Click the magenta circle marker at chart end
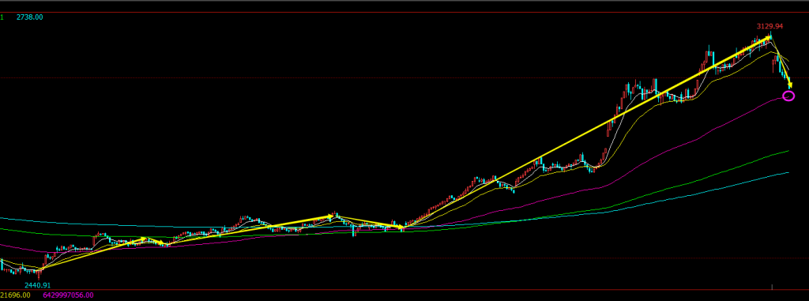This screenshot has width=809, height=301. [789, 96]
